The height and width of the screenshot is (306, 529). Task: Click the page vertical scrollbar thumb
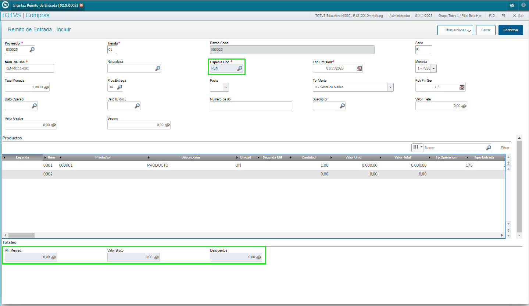click(519, 186)
